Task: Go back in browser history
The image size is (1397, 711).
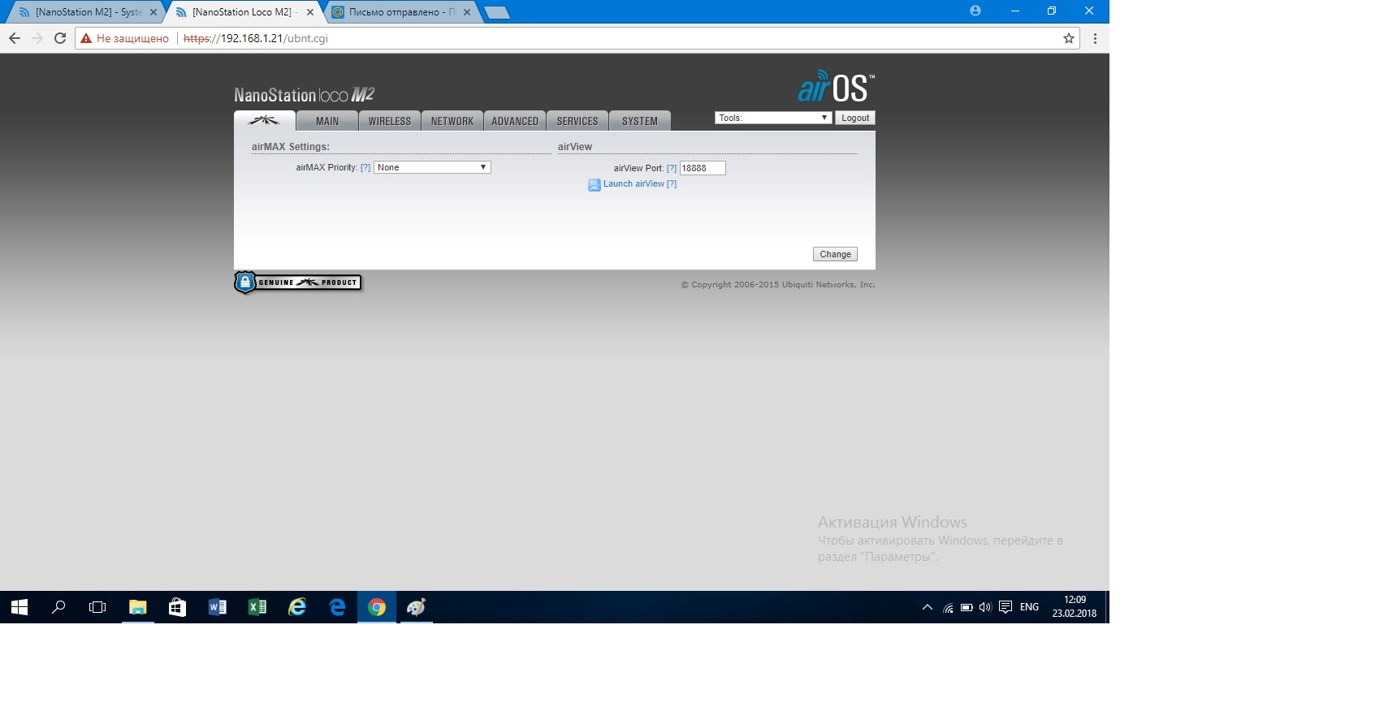Action: pos(15,38)
